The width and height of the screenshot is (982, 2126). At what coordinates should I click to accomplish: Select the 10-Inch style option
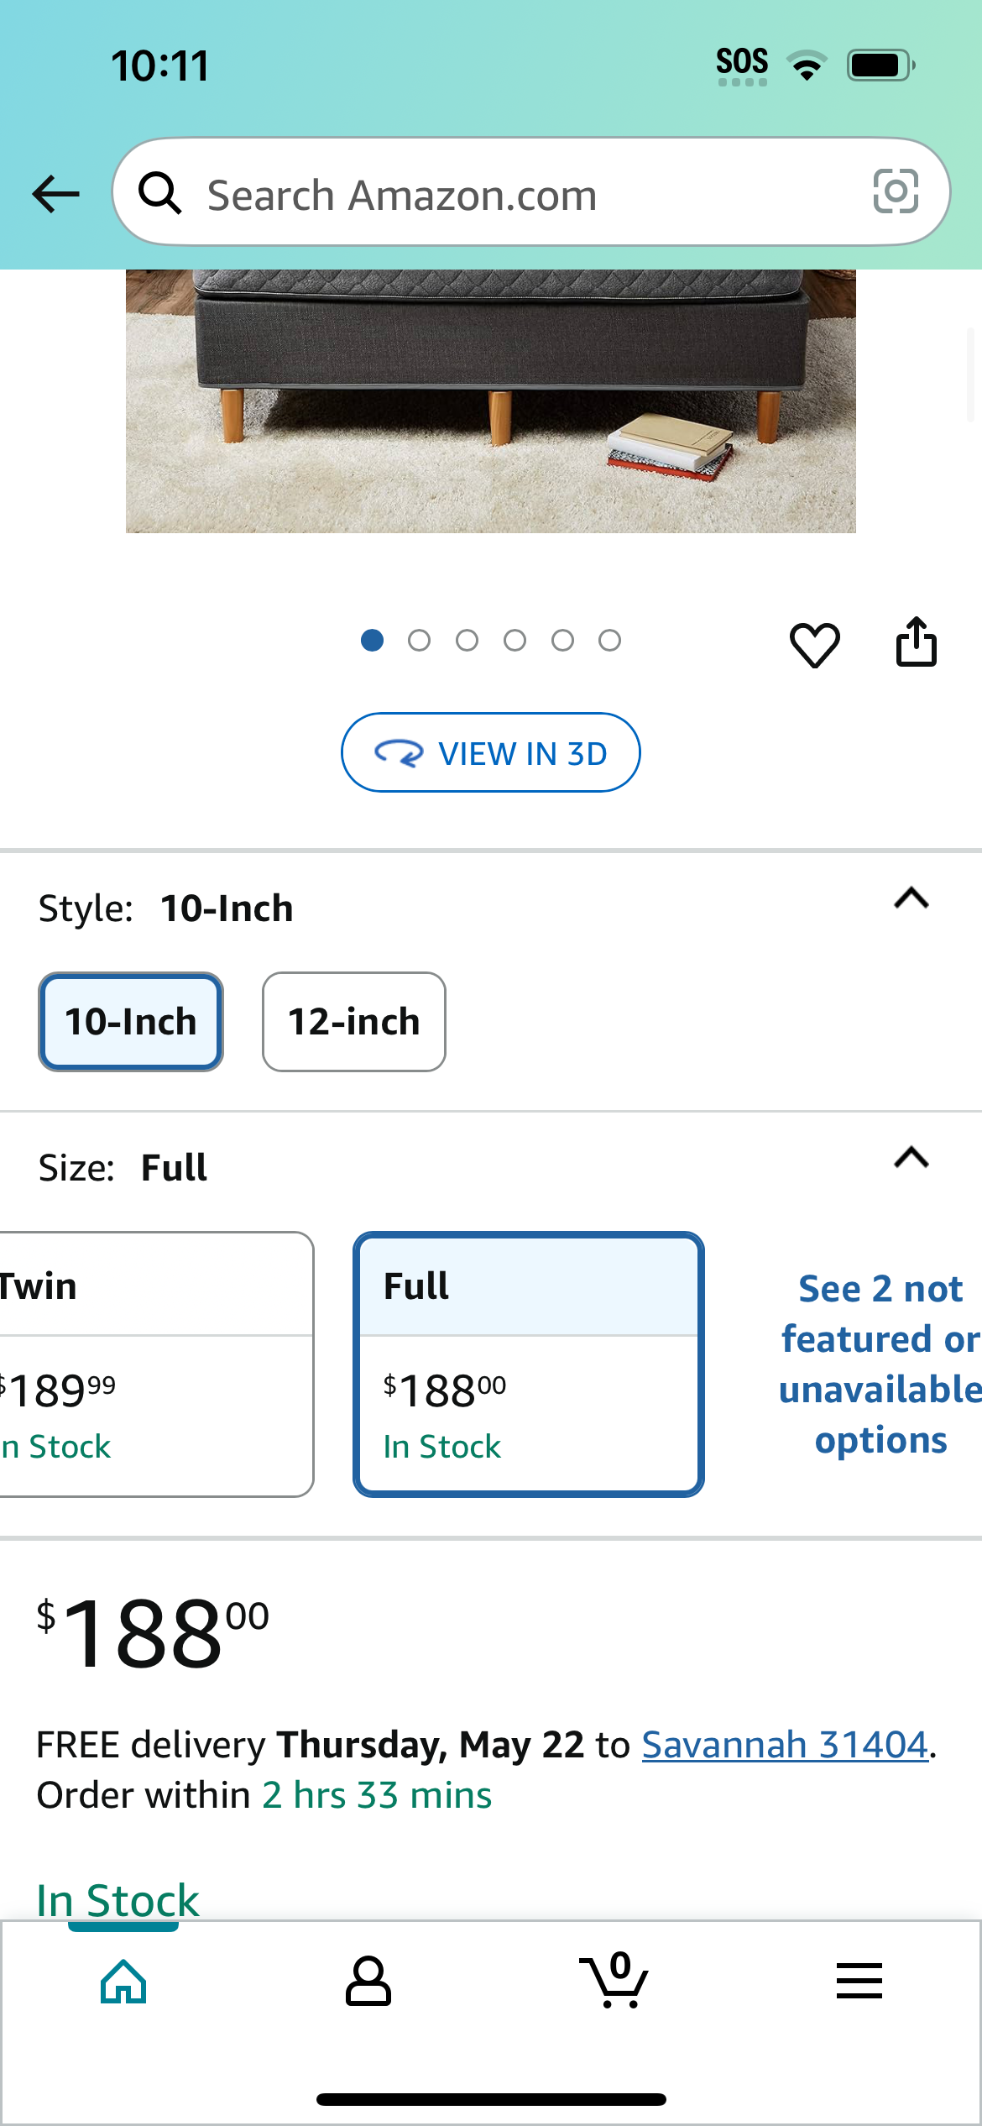click(x=131, y=1022)
